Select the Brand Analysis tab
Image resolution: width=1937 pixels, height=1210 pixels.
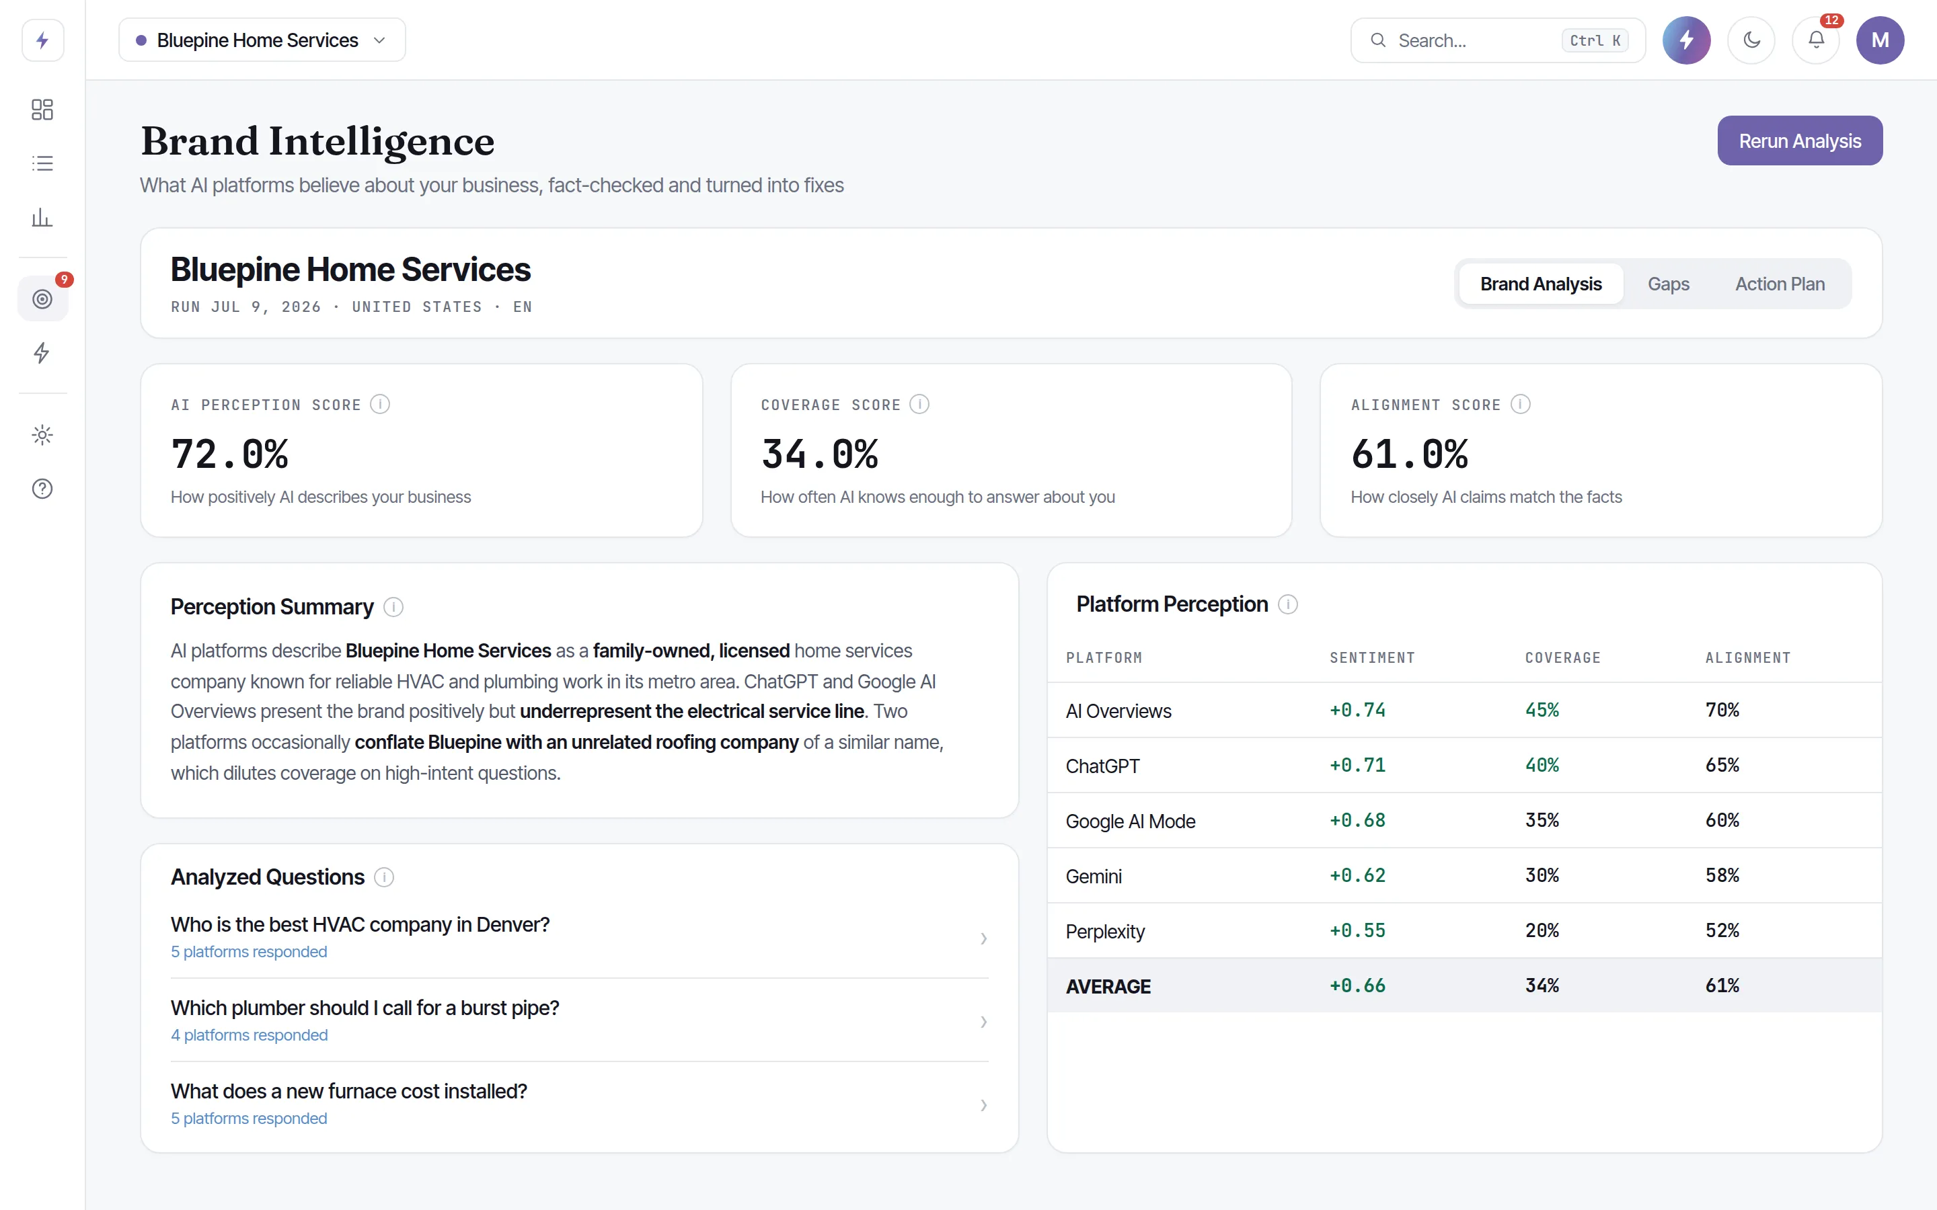pyautogui.click(x=1541, y=284)
